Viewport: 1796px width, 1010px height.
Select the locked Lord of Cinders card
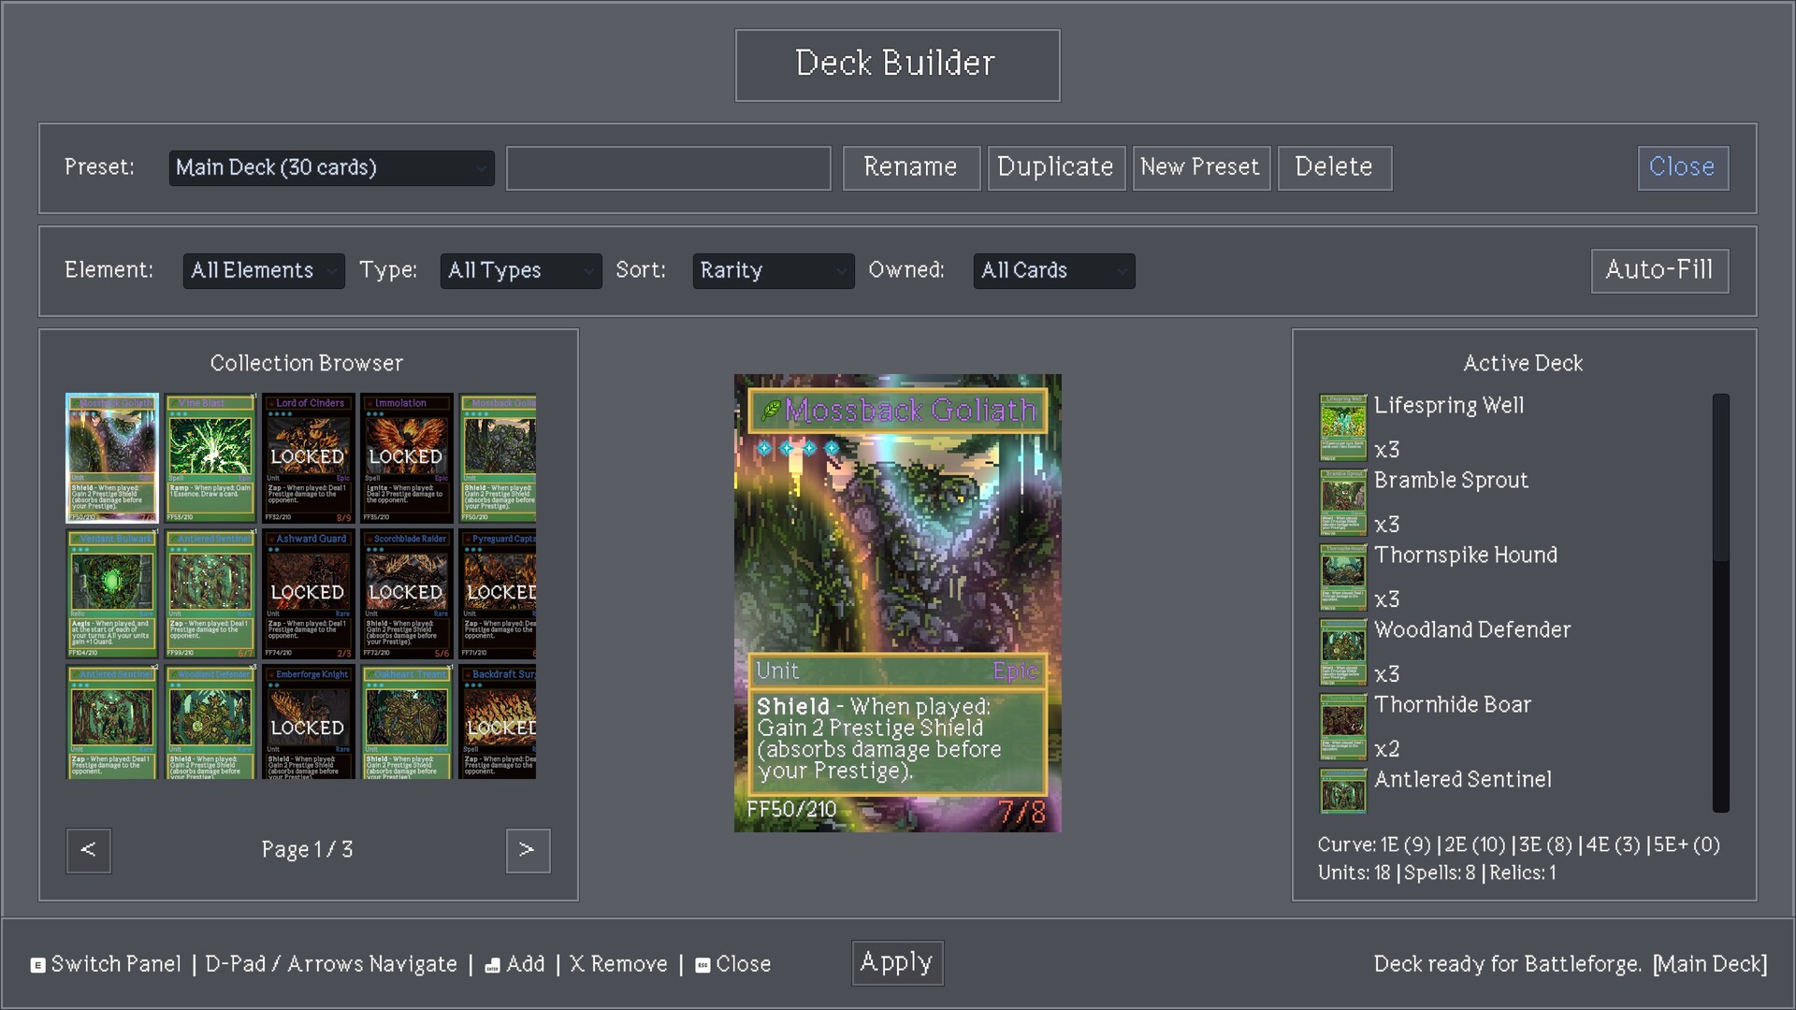[308, 458]
